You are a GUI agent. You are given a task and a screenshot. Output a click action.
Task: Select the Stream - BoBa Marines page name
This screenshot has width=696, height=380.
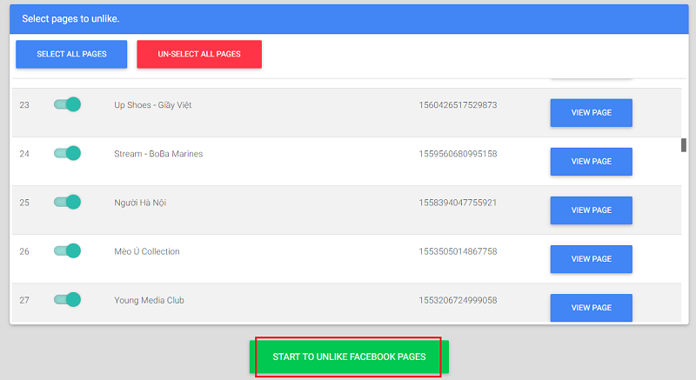pyautogui.click(x=157, y=154)
